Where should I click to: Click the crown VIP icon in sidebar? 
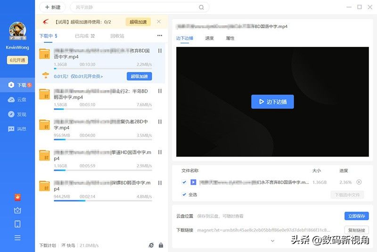click(17, 210)
